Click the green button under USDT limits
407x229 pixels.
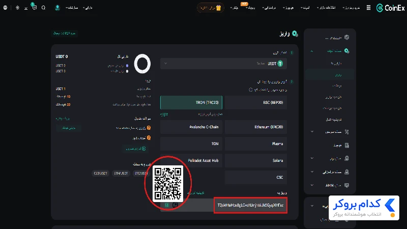point(69,128)
